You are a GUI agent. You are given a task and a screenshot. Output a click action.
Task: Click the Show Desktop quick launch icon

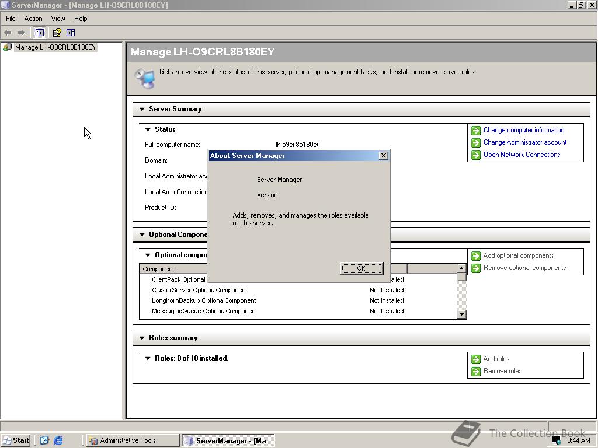pyautogui.click(x=44, y=440)
